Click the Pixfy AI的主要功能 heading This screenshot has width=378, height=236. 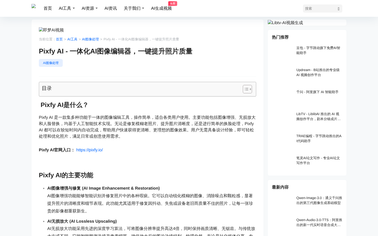point(66,175)
